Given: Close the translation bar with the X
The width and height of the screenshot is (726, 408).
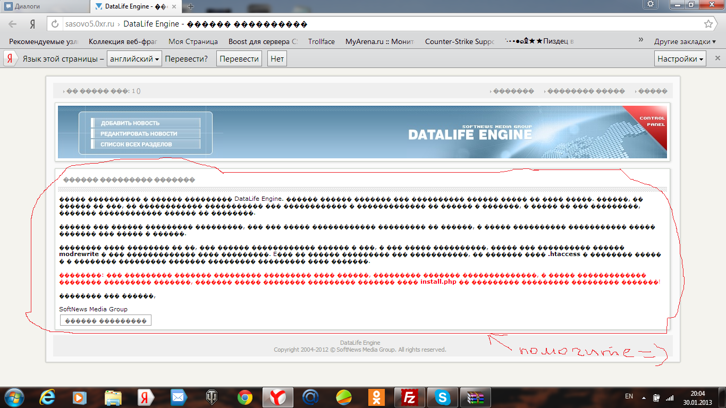Looking at the screenshot, I should [717, 58].
